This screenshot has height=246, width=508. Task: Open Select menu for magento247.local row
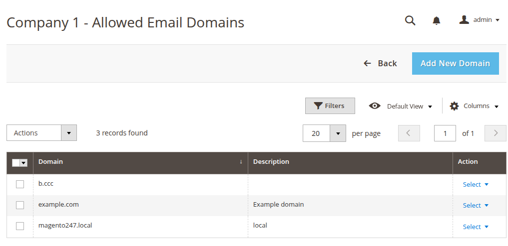[475, 227]
